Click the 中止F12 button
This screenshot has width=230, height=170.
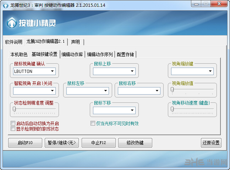[99, 143]
